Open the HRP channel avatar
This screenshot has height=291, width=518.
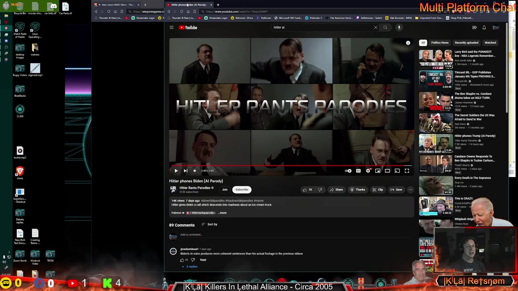click(x=173, y=189)
